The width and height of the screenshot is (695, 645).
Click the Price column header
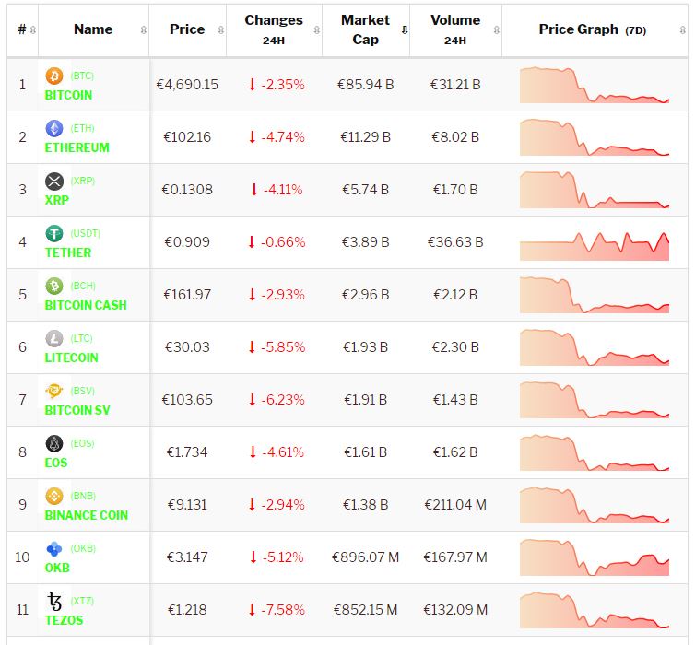[x=187, y=29]
